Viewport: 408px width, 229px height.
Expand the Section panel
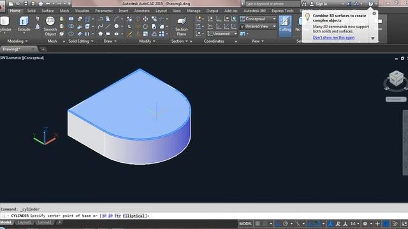click(x=179, y=41)
